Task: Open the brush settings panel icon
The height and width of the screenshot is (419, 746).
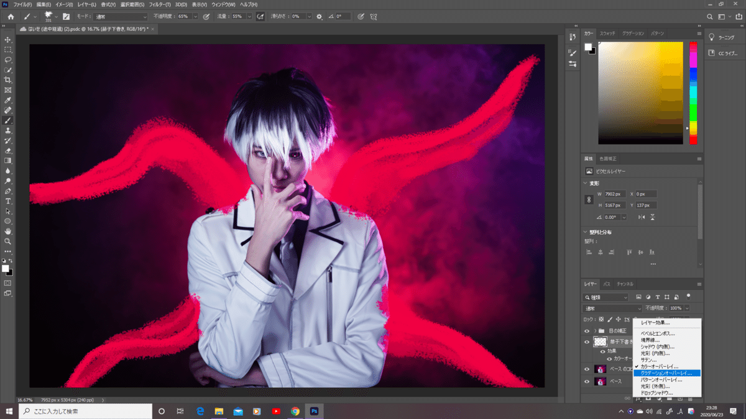Action: click(66, 16)
